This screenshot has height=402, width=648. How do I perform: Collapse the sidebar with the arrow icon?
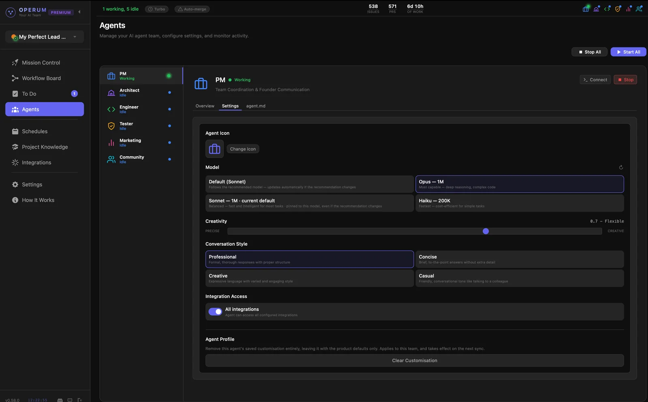click(x=79, y=12)
